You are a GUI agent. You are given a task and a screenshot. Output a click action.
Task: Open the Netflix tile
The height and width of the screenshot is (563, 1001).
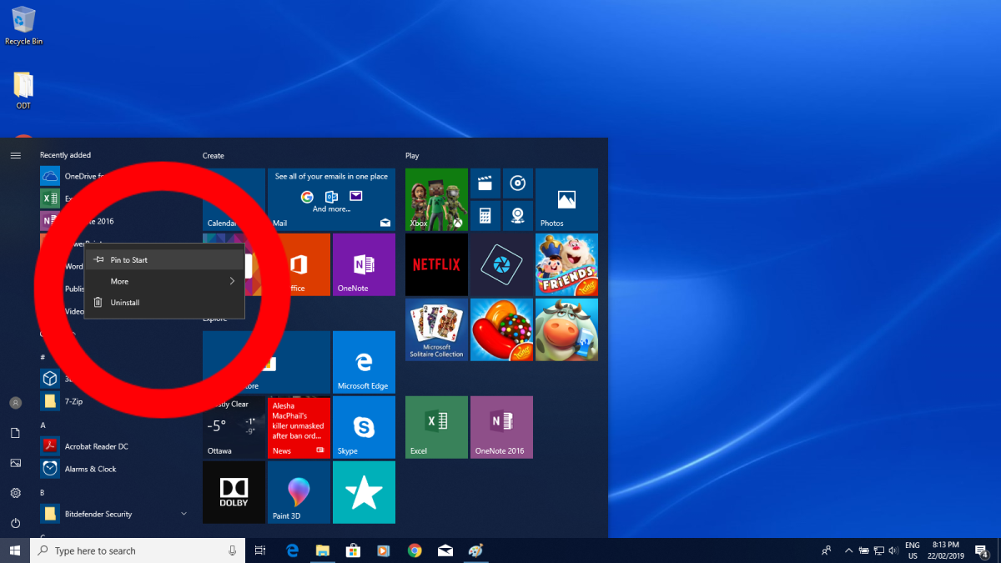435,264
